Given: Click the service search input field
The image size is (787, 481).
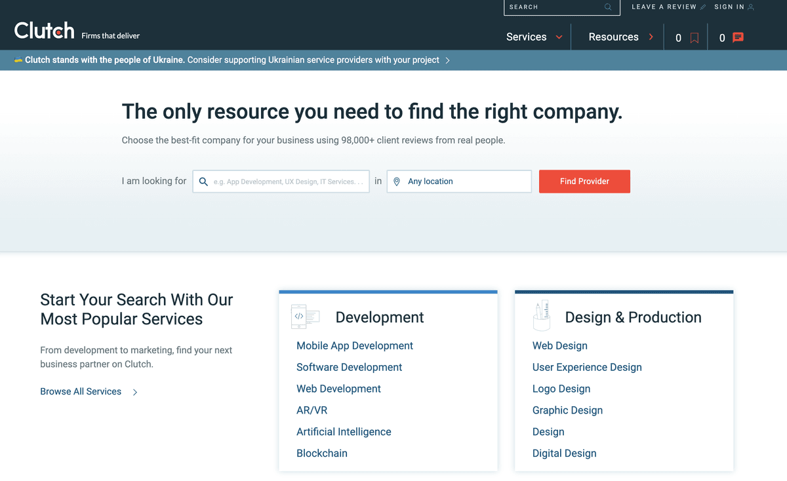Looking at the screenshot, I should tap(281, 182).
